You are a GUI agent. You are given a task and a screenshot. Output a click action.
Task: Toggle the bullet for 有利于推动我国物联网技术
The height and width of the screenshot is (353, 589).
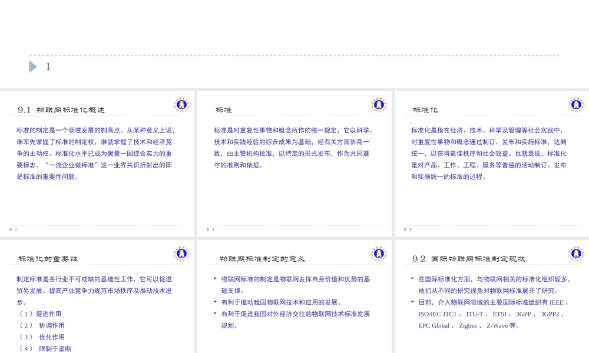tap(214, 302)
